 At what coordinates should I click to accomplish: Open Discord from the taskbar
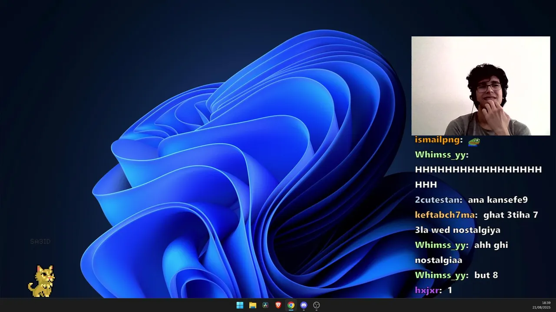tap(304, 305)
